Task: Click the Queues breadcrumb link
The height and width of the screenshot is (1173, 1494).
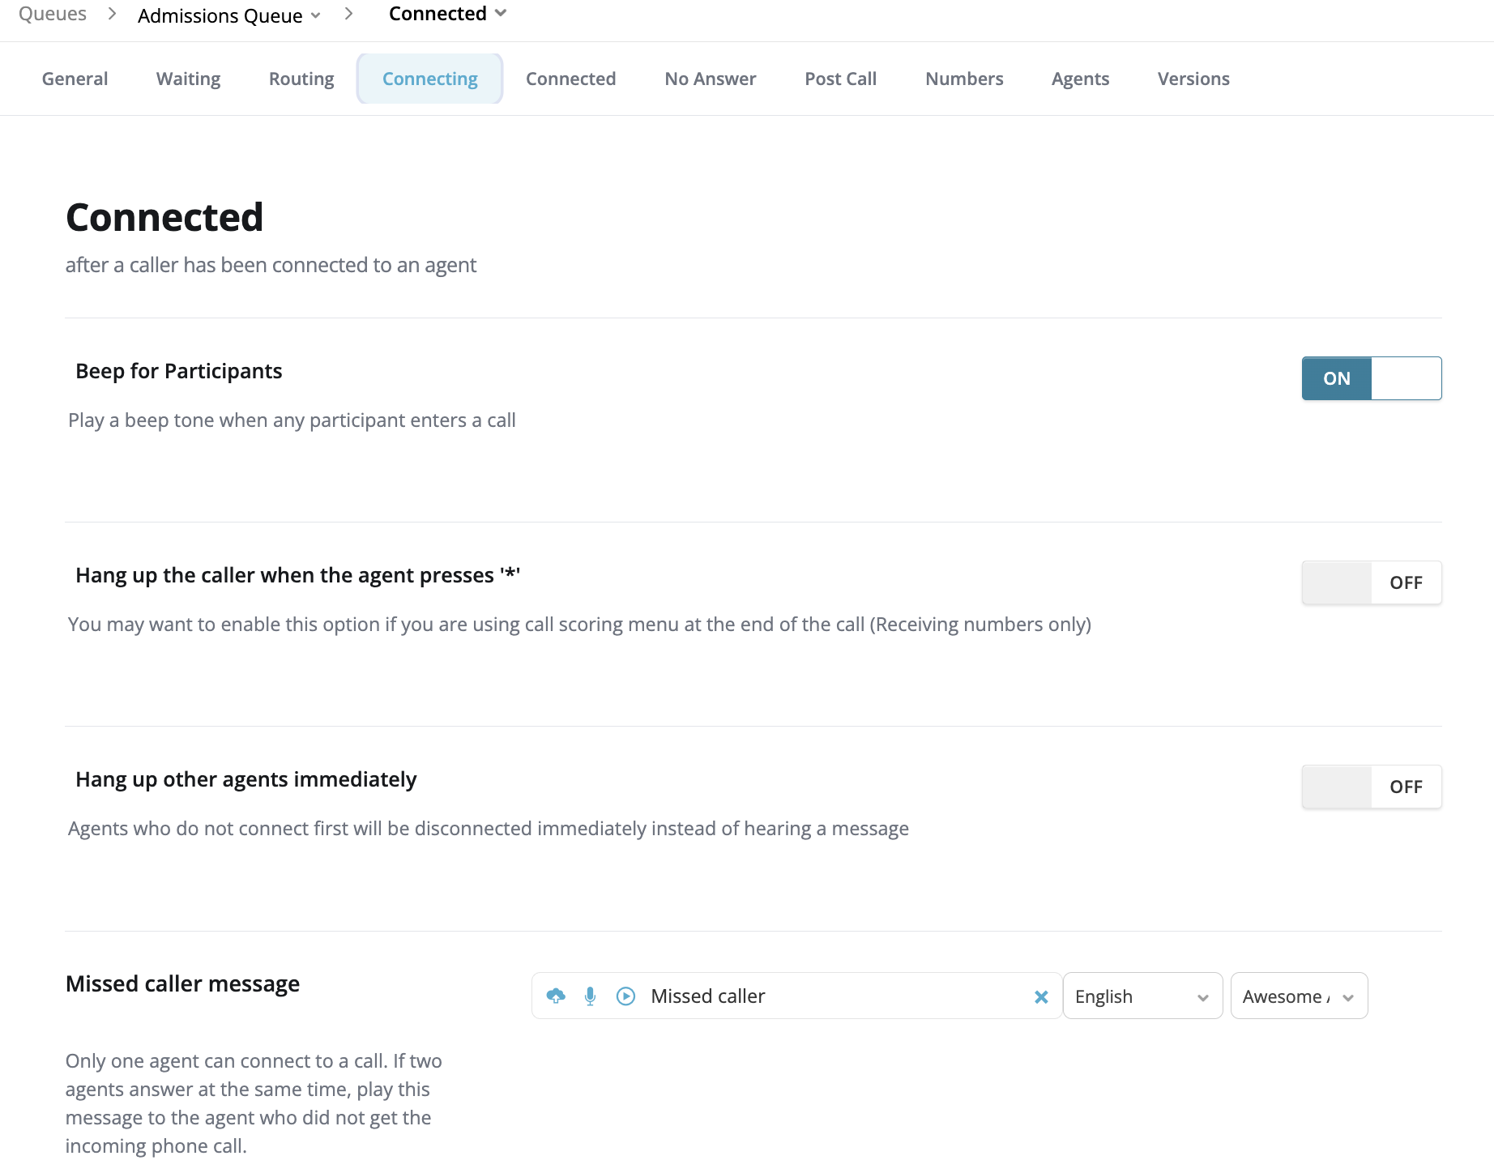Action: (53, 14)
